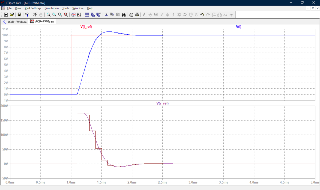Open a file with the folder icon

pyautogui.click(x=12, y=15)
